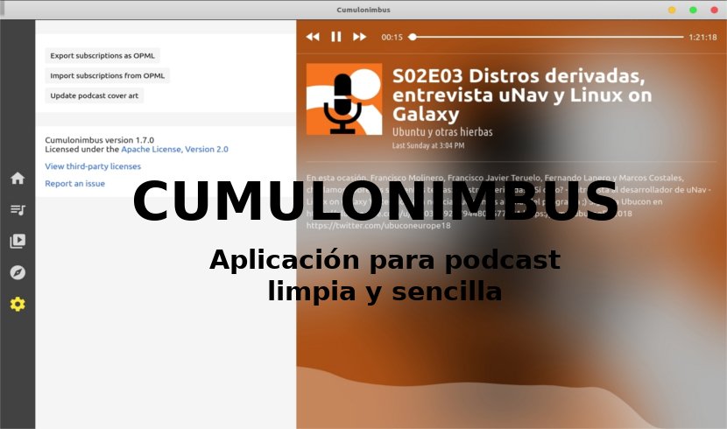Pause the current episode
This screenshot has width=727, height=429.
[x=336, y=37]
